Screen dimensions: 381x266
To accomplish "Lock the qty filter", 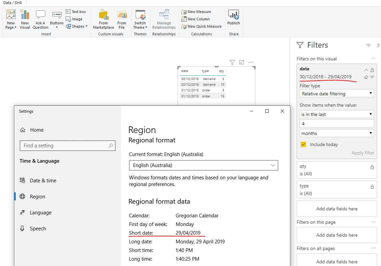I will [x=372, y=167].
